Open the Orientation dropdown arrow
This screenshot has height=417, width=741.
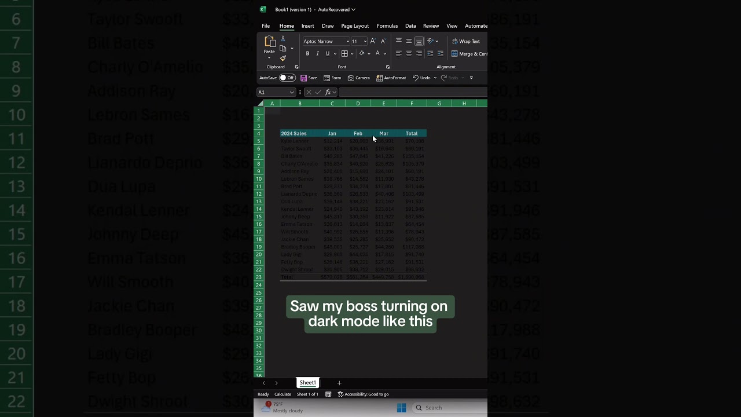pos(436,41)
